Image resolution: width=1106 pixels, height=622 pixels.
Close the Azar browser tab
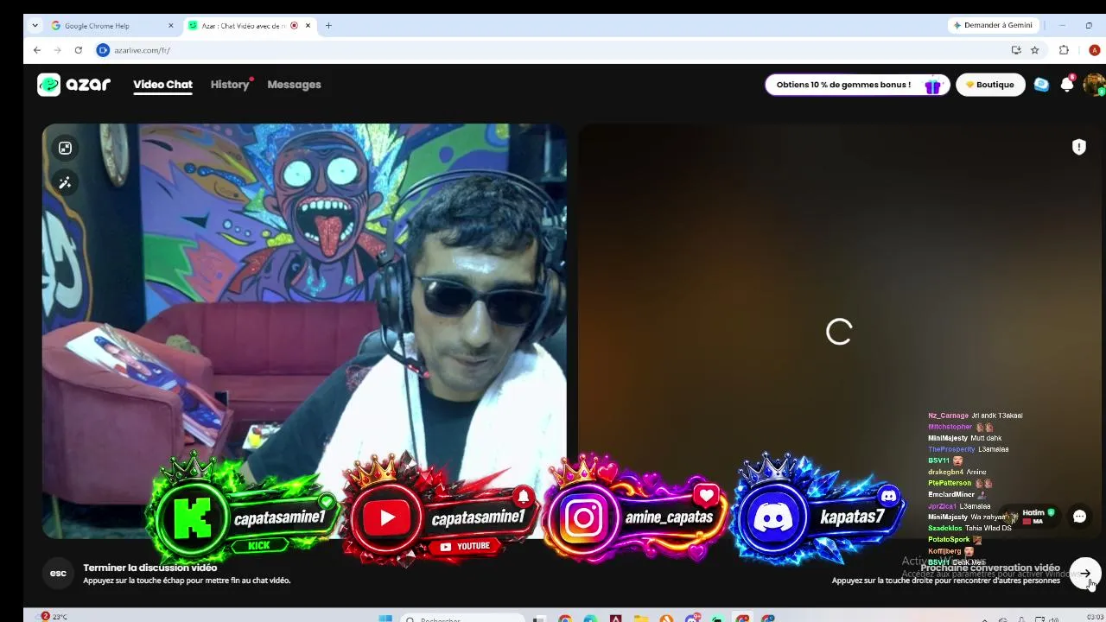[308, 26]
